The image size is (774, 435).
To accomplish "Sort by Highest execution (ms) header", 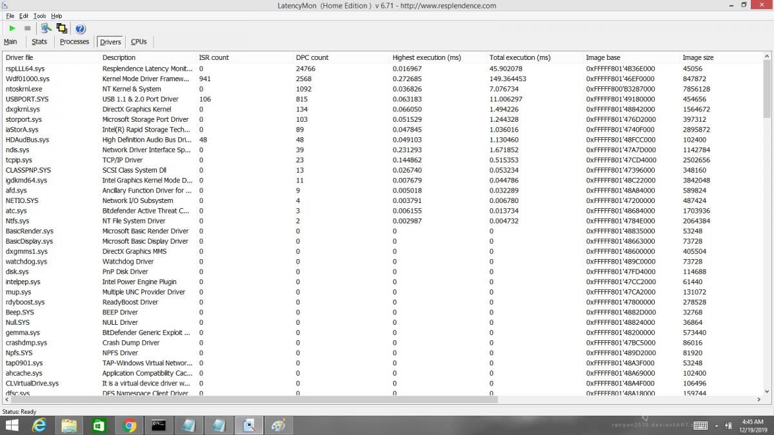I will tap(438, 57).
